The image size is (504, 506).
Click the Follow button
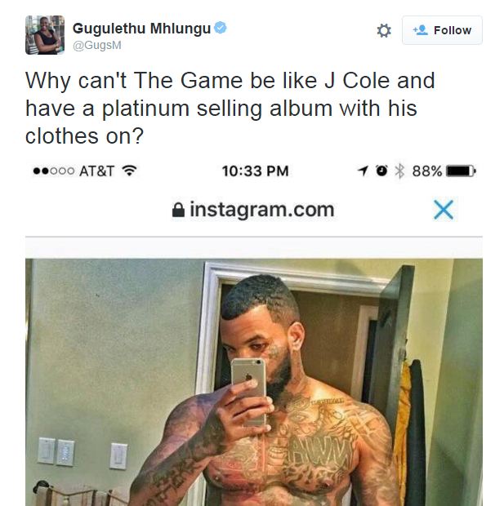(442, 30)
